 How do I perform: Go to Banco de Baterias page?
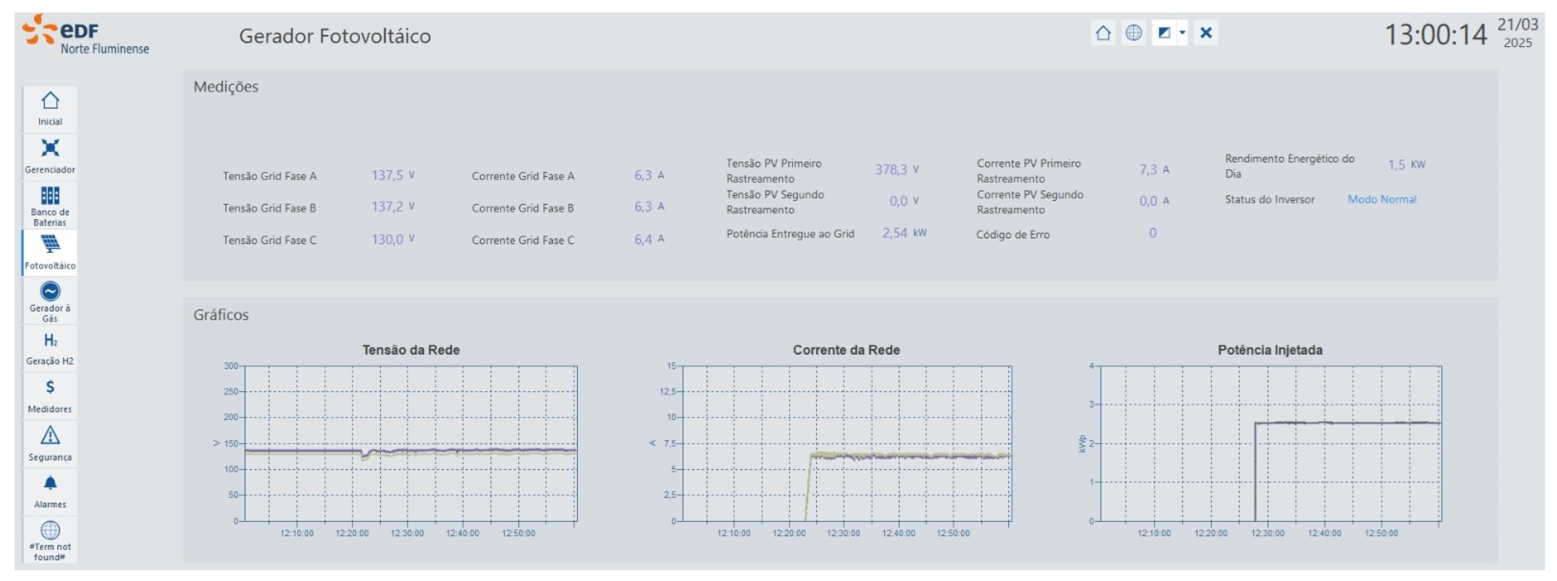point(50,204)
